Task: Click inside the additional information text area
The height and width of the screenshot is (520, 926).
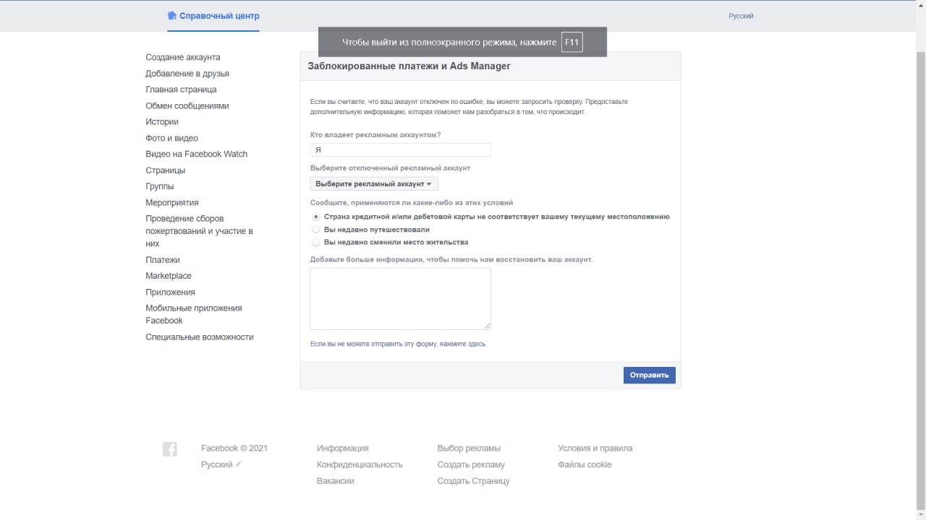Action: click(x=401, y=299)
